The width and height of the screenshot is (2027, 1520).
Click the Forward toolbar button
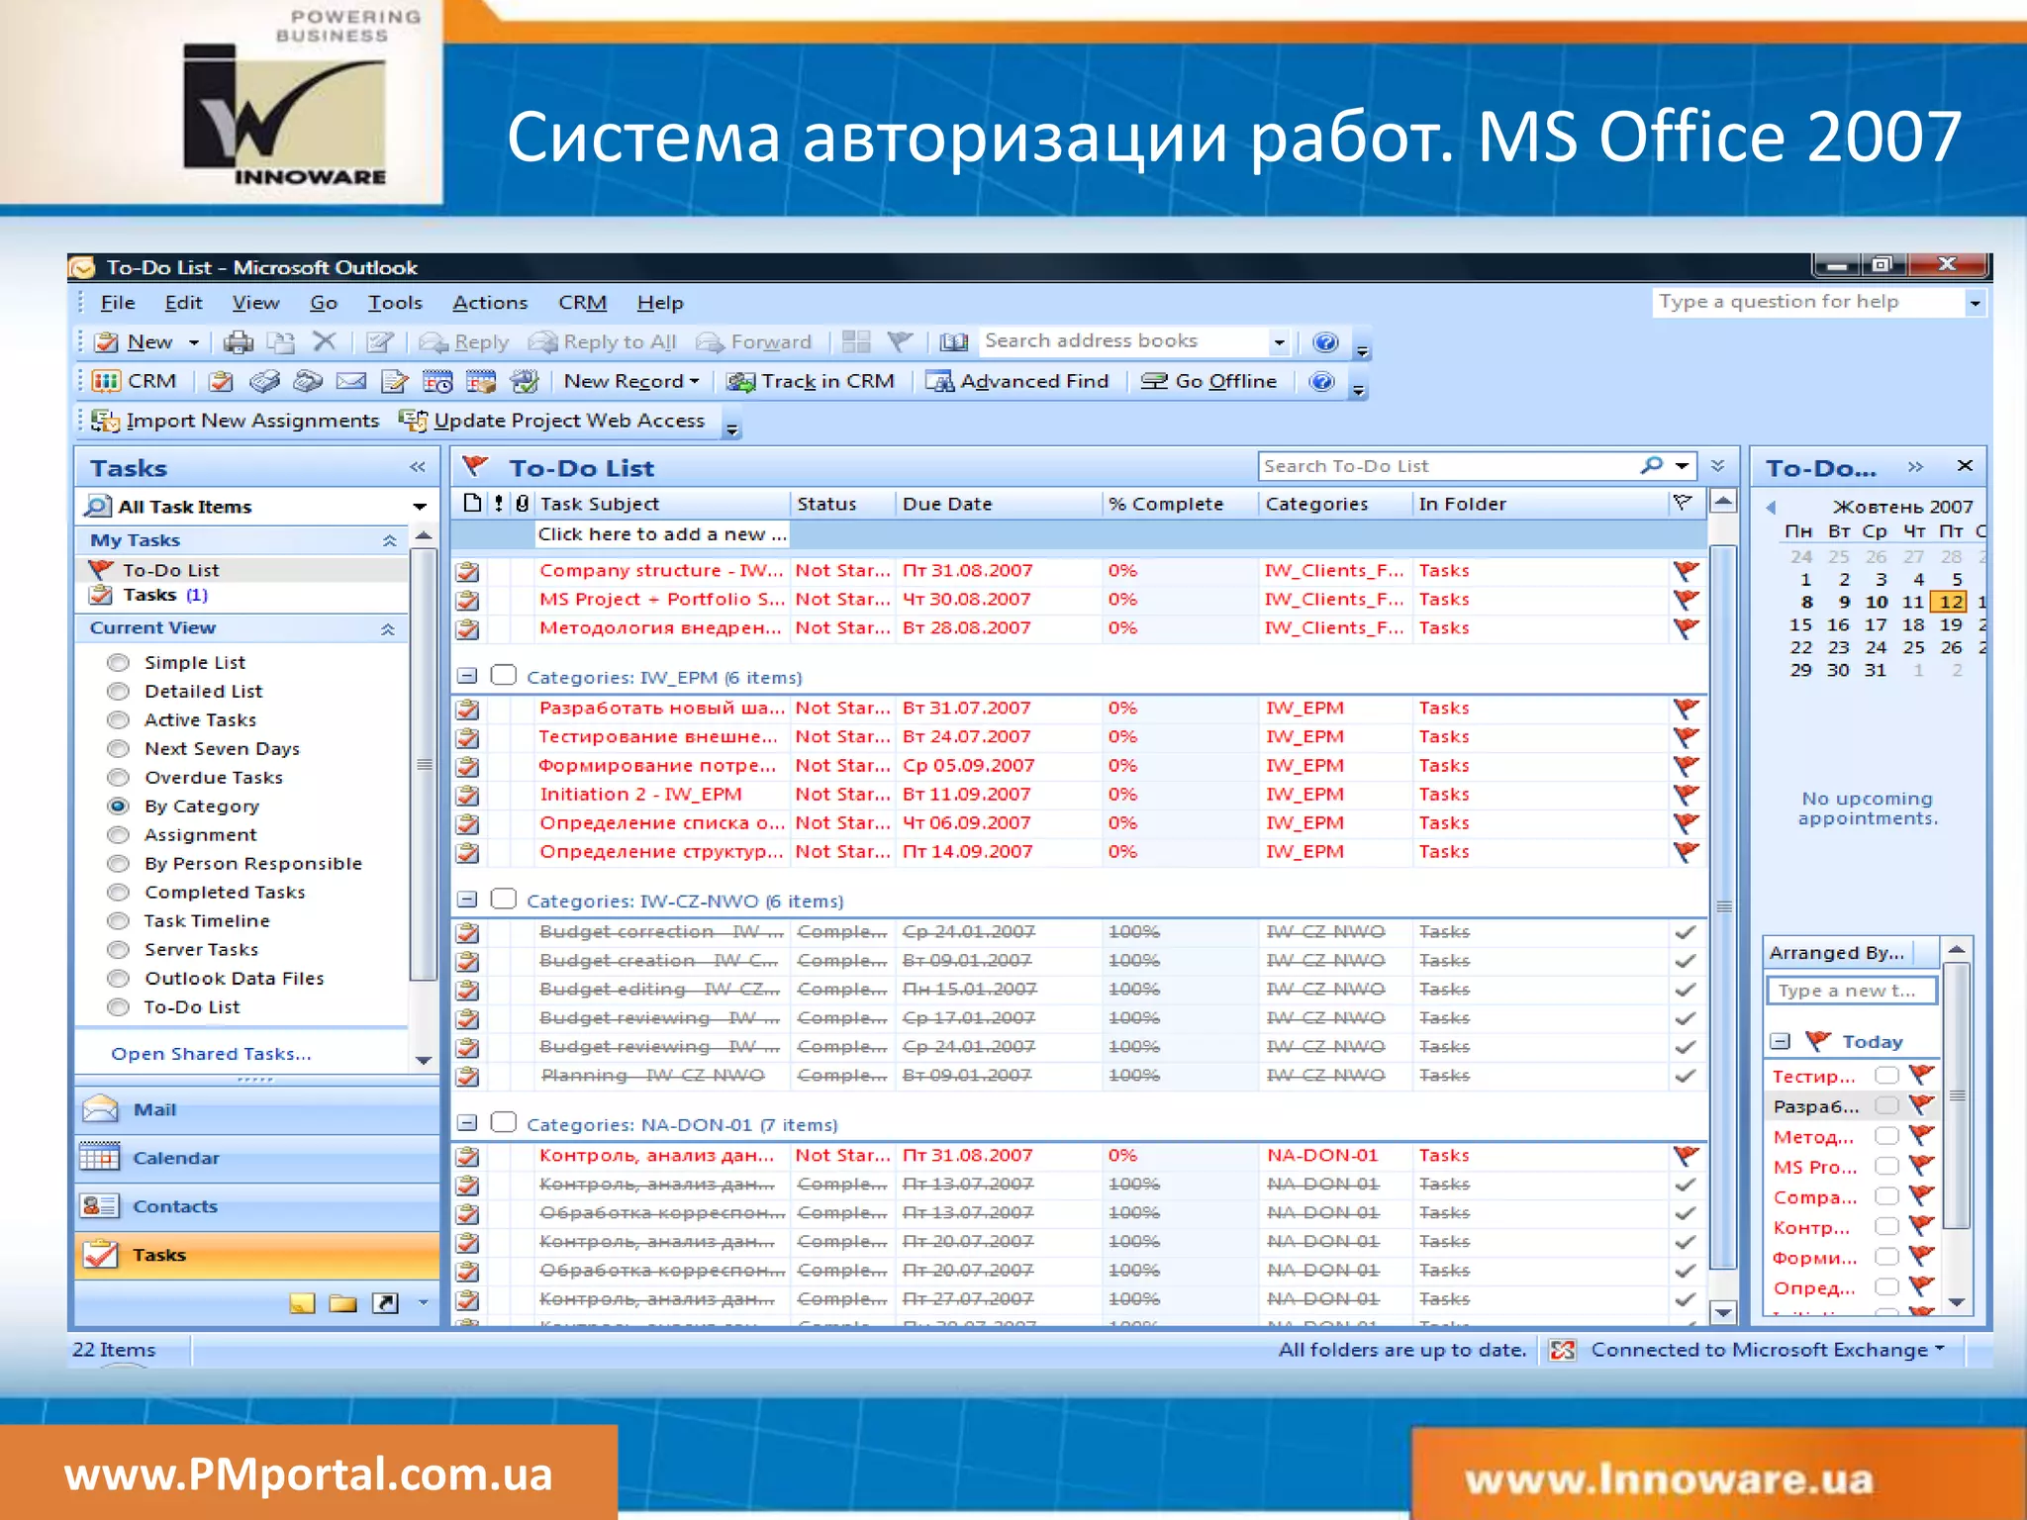[754, 342]
